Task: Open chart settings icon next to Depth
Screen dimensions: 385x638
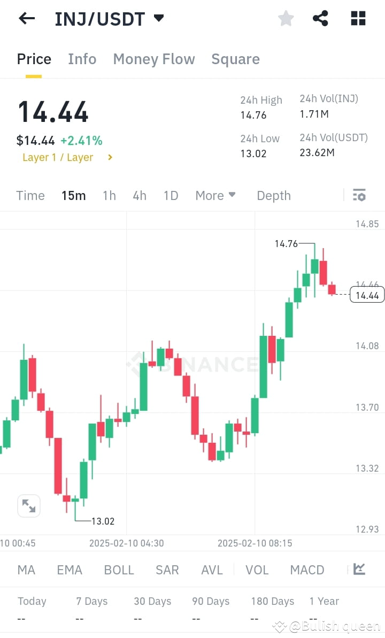Action: (x=359, y=195)
